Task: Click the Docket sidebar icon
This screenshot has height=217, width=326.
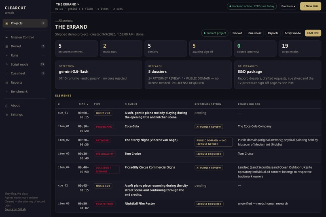Action: coord(6,46)
